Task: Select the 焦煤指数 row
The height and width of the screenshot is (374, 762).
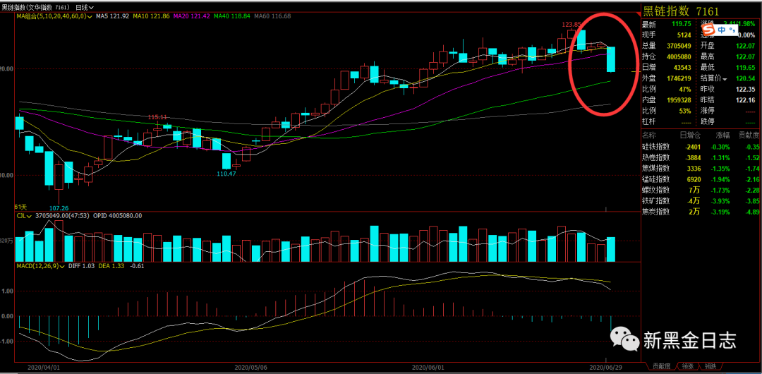Action: [701, 168]
